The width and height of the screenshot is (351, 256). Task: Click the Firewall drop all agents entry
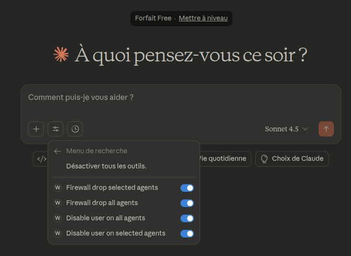(102, 203)
